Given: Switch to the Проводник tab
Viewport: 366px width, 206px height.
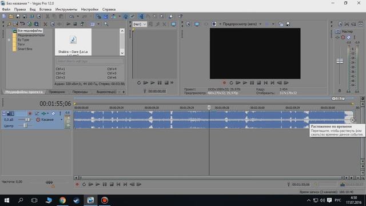Looking at the screenshot, I should click(57, 92).
